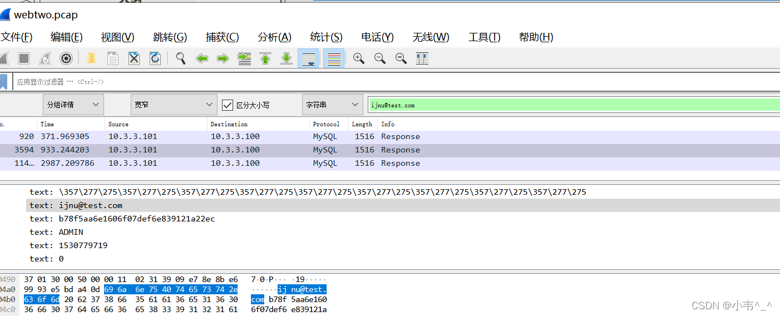Image resolution: width=780 pixels, height=316 pixels.
Task: Zoom in main window text
Action: (x=359, y=58)
